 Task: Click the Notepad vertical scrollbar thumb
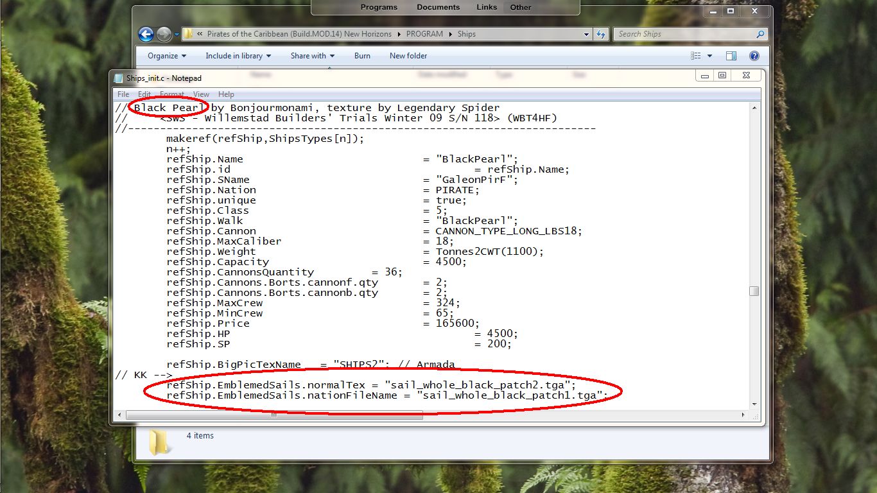click(x=754, y=291)
